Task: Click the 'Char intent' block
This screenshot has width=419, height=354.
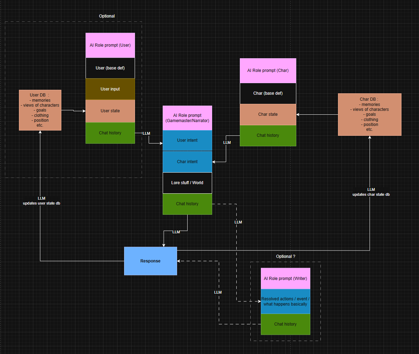Action: click(187, 162)
